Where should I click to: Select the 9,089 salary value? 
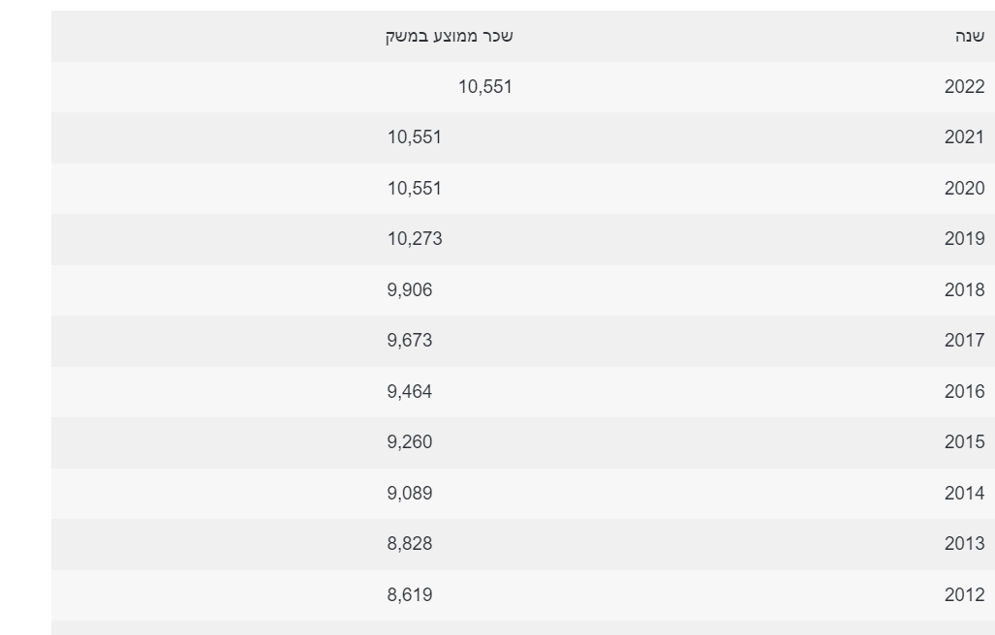(x=410, y=493)
